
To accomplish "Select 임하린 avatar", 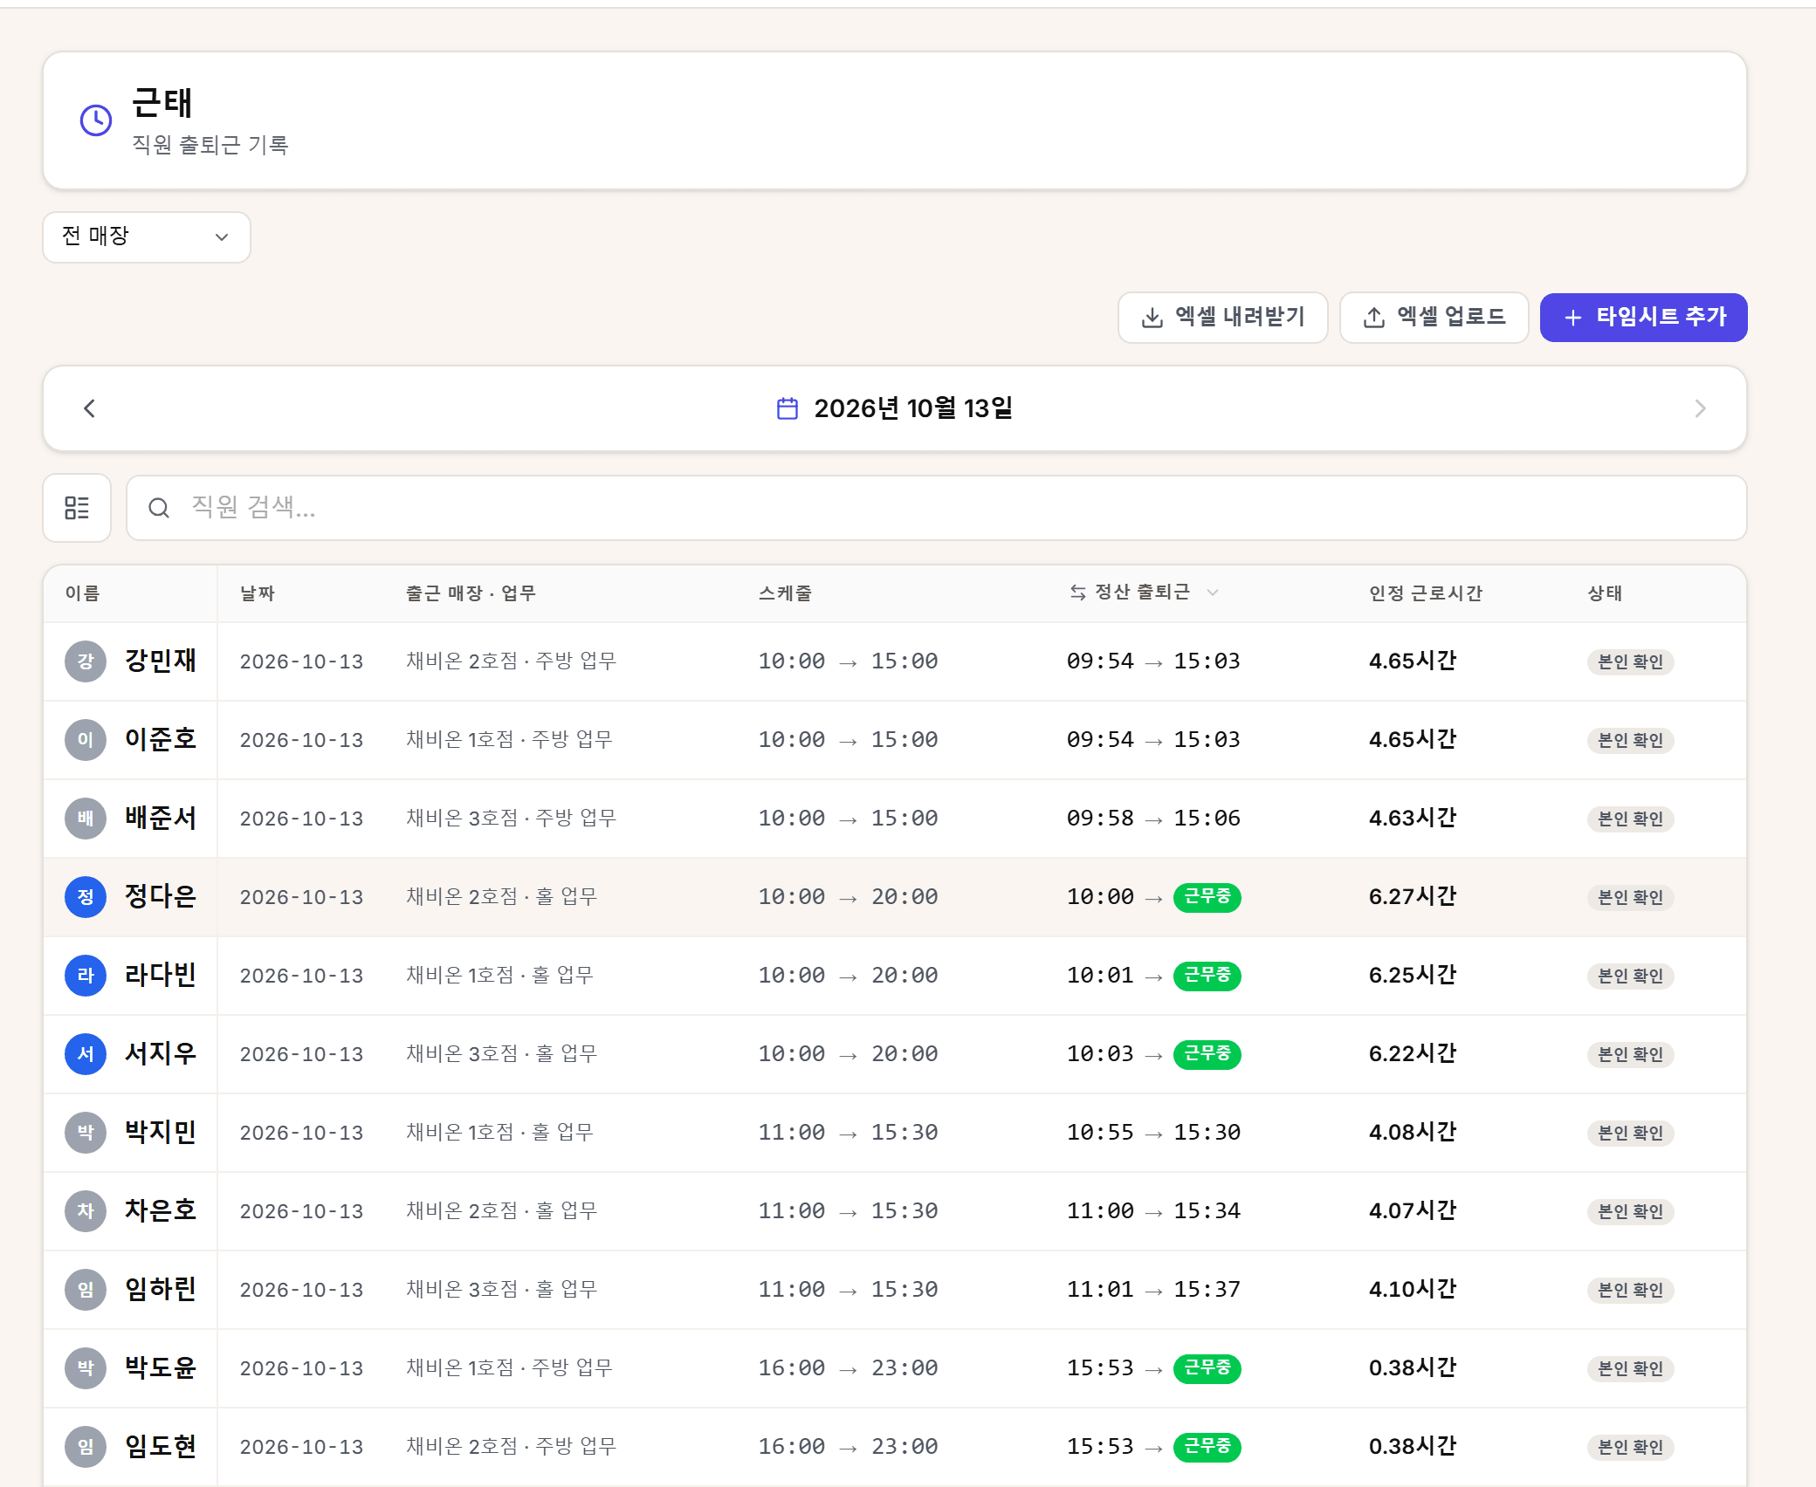I will coord(86,1290).
